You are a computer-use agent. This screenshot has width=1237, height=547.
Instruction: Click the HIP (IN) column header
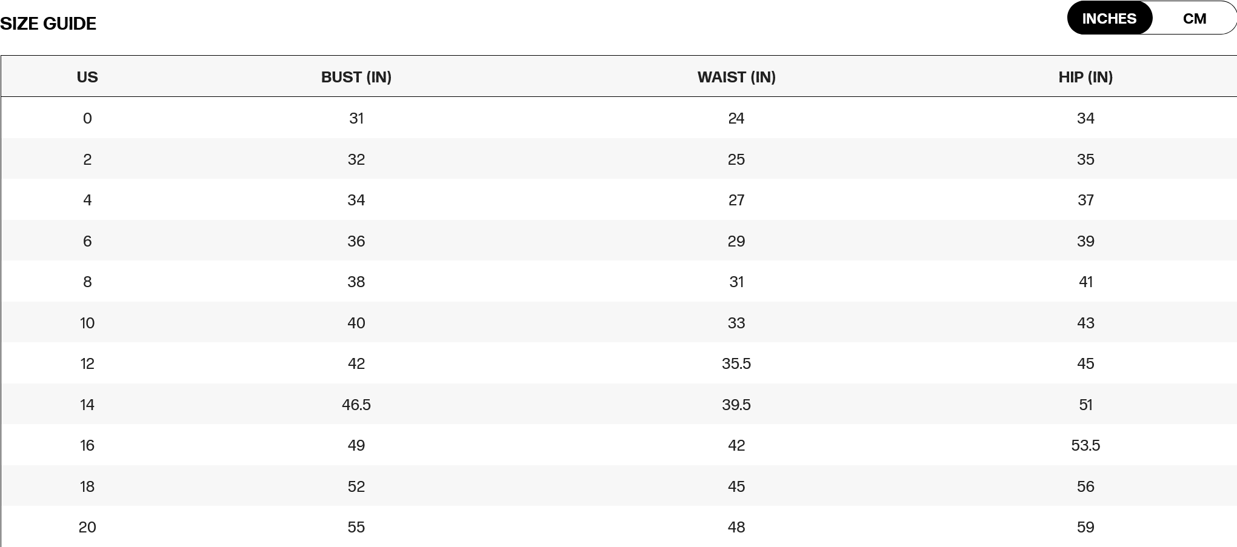tap(1085, 77)
